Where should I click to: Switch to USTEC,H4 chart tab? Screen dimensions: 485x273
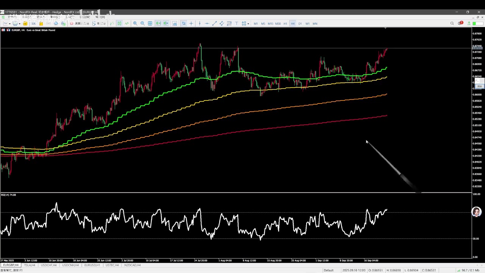(112, 265)
